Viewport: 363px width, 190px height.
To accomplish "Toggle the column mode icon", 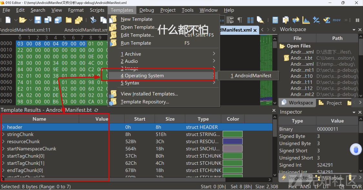I will [x=250, y=20].
